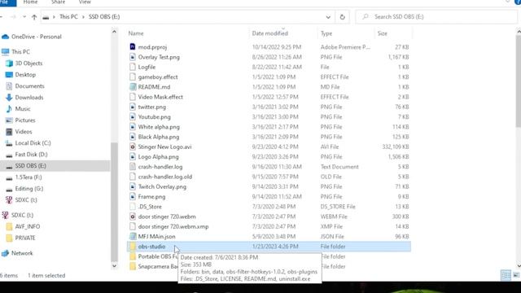
Task: Switch to large icons view button
Action: click(x=516, y=275)
